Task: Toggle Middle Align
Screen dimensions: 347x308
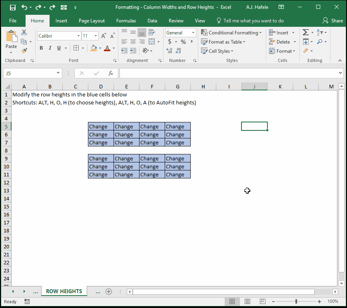Action: click(133, 32)
